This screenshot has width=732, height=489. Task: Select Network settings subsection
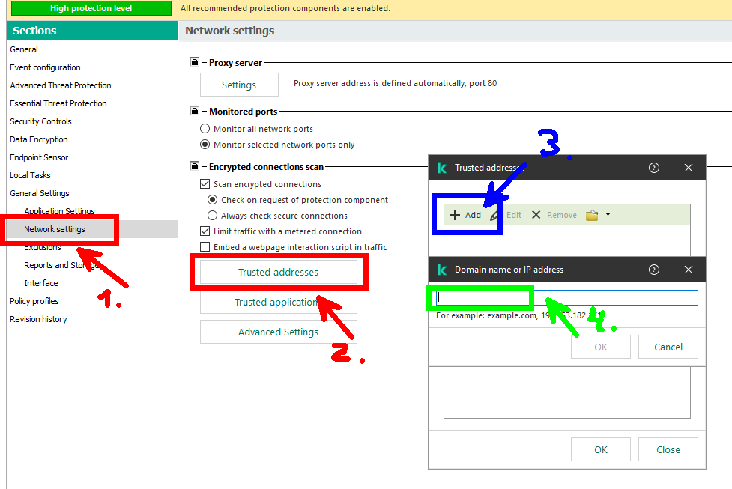coord(55,229)
